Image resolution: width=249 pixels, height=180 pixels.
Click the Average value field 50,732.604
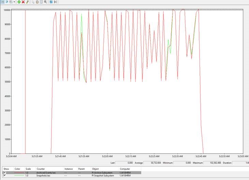coord(152,163)
